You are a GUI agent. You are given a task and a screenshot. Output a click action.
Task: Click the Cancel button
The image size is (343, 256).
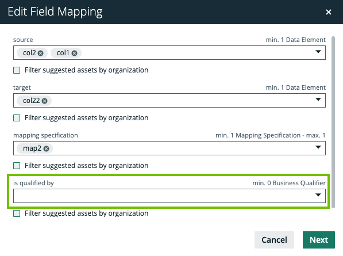[x=274, y=240]
